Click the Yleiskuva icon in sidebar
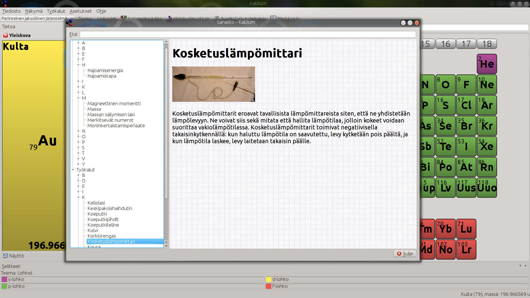Viewport: 530px width, 298px height. tap(5, 35)
